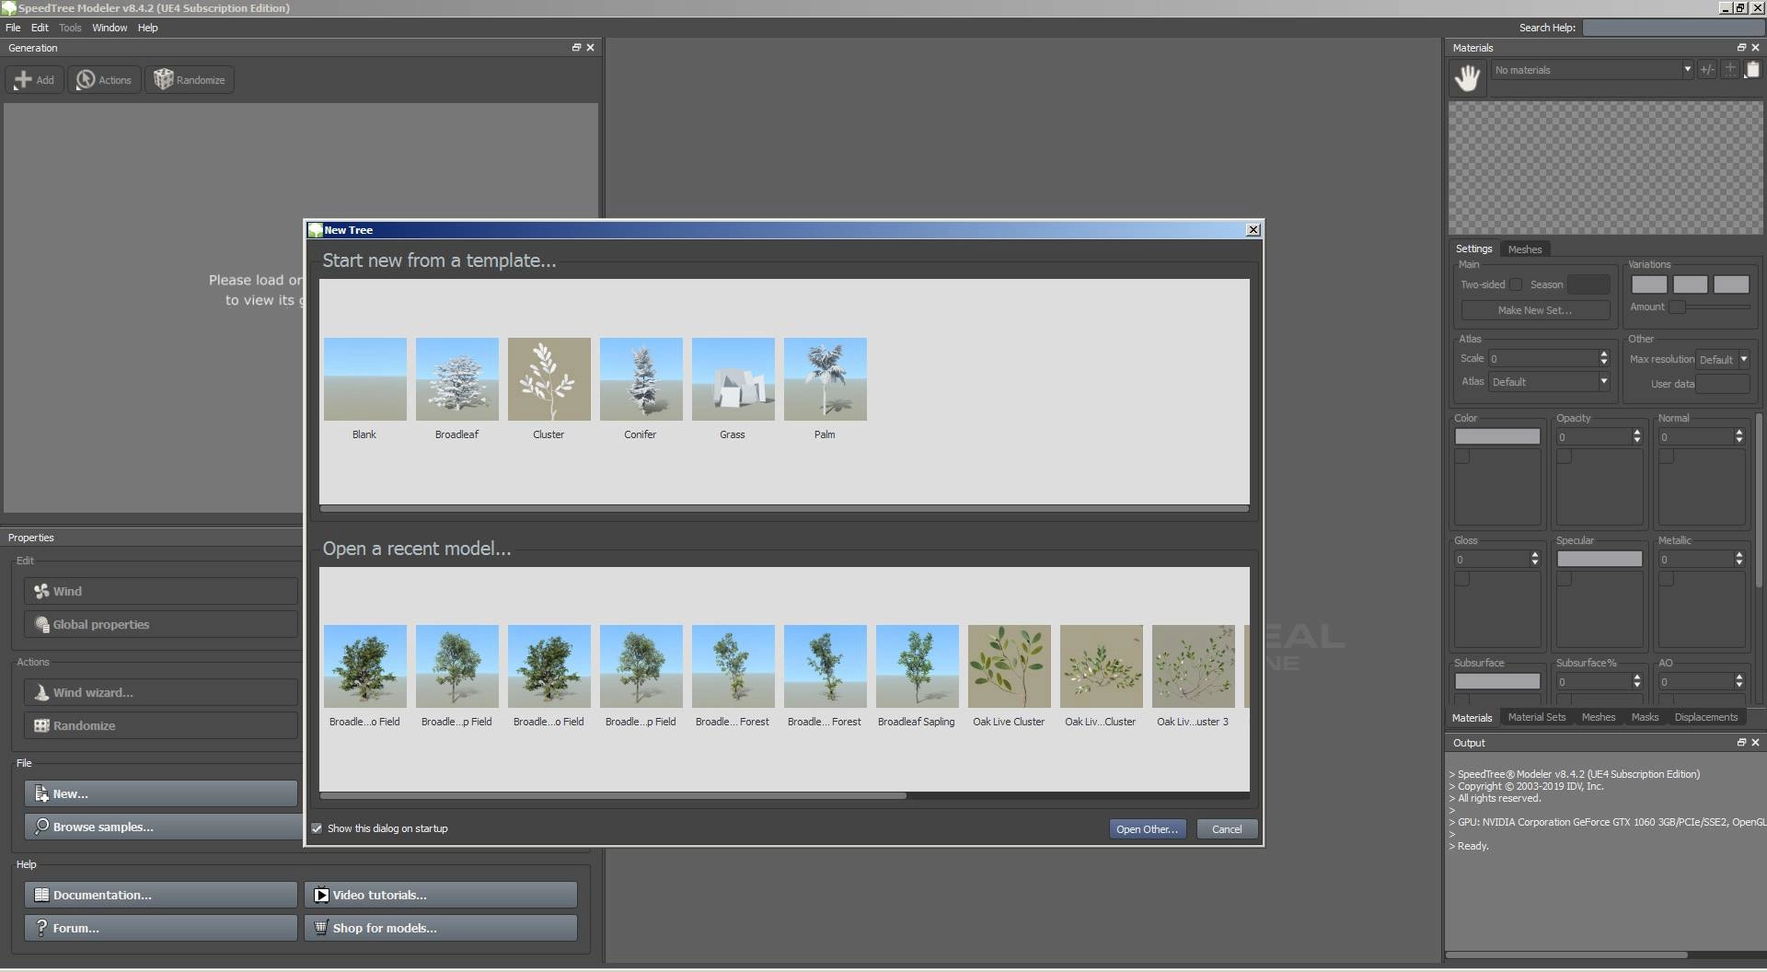Click the Color swatch in Materials
Viewport: 1767px width, 972px height.
pyautogui.click(x=1497, y=436)
